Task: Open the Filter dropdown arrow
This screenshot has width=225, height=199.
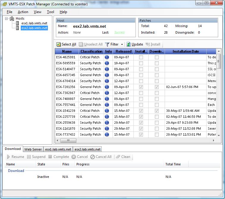Action: point(122,44)
